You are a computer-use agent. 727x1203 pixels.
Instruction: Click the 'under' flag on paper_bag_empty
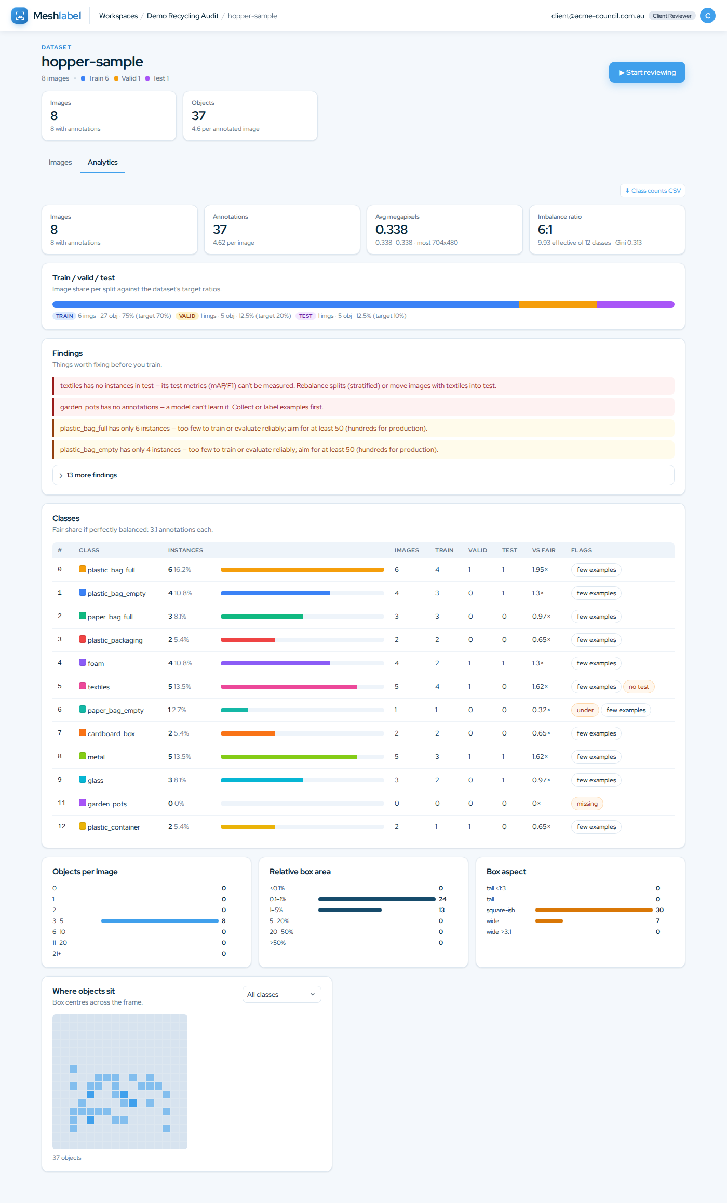pyautogui.click(x=585, y=710)
